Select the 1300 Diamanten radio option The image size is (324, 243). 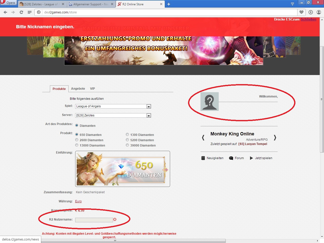127,135
